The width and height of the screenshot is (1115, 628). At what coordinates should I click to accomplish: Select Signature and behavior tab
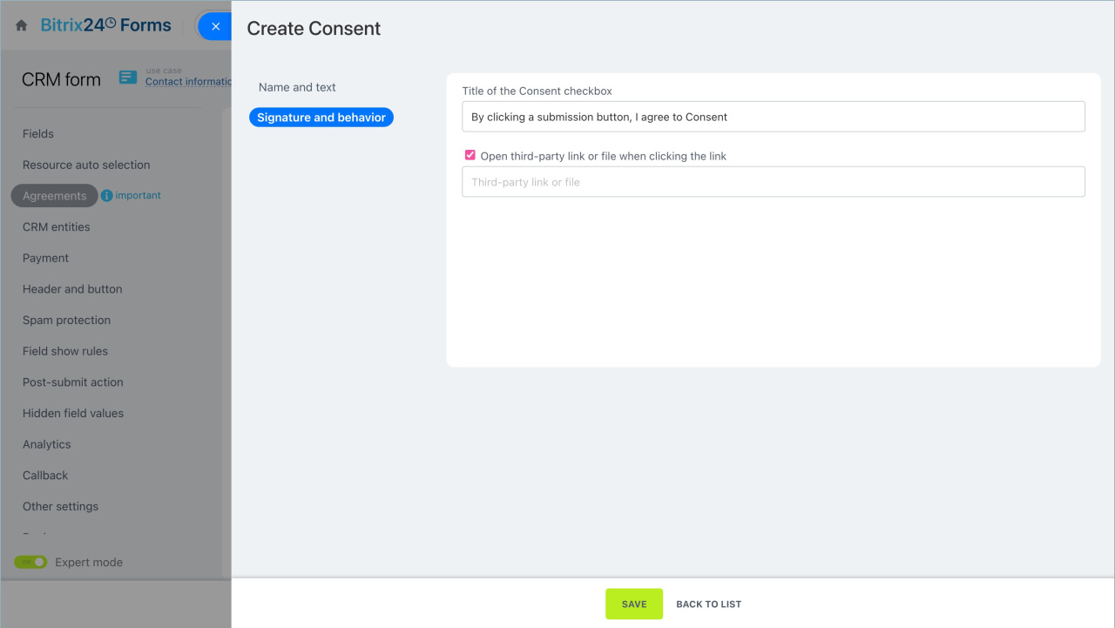(x=321, y=118)
